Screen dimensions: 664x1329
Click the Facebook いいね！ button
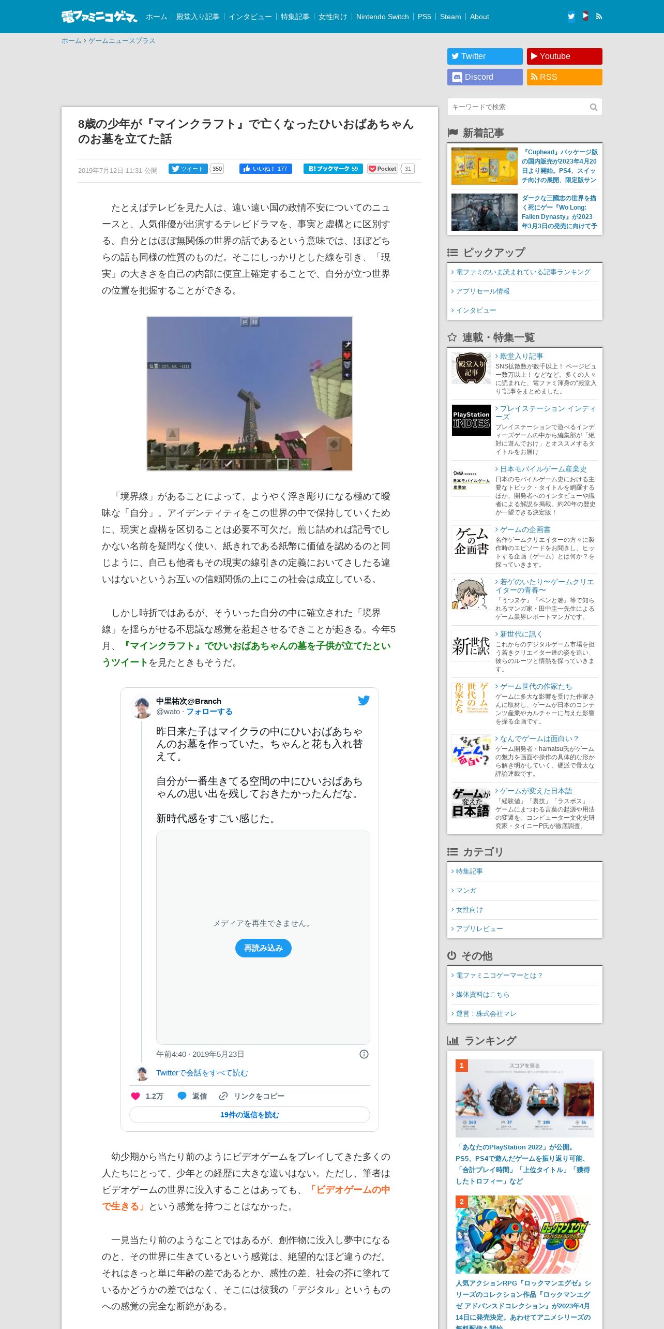click(266, 169)
